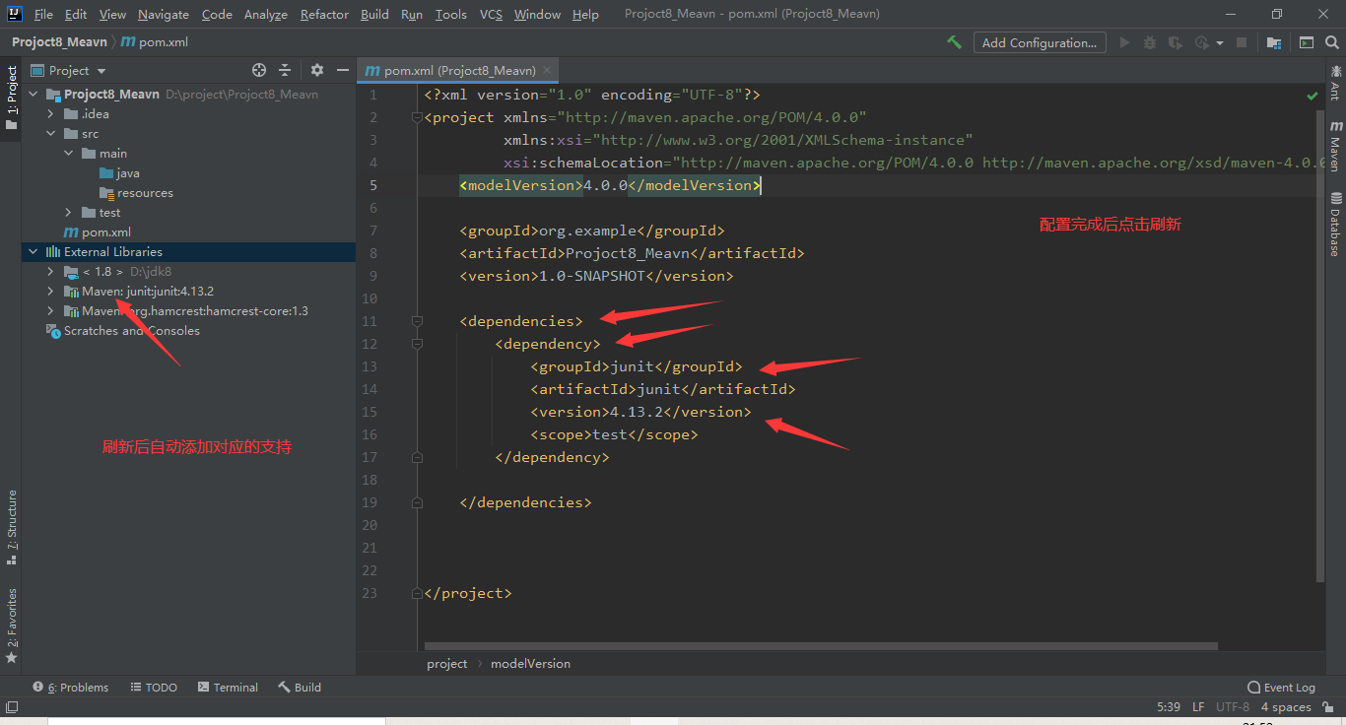Close the pom.xml editor tab
Screen dimensions: 1346x725
pos(548,70)
